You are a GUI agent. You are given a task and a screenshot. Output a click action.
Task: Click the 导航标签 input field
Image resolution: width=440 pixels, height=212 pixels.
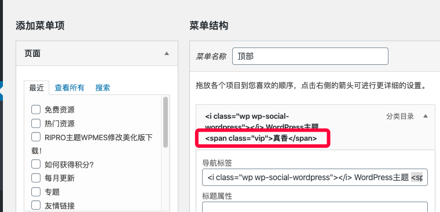(x=315, y=177)
